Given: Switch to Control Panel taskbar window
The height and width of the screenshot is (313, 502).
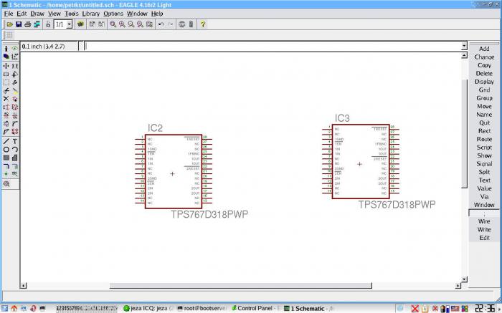Looking at the screenshot, I should (255, 309).
